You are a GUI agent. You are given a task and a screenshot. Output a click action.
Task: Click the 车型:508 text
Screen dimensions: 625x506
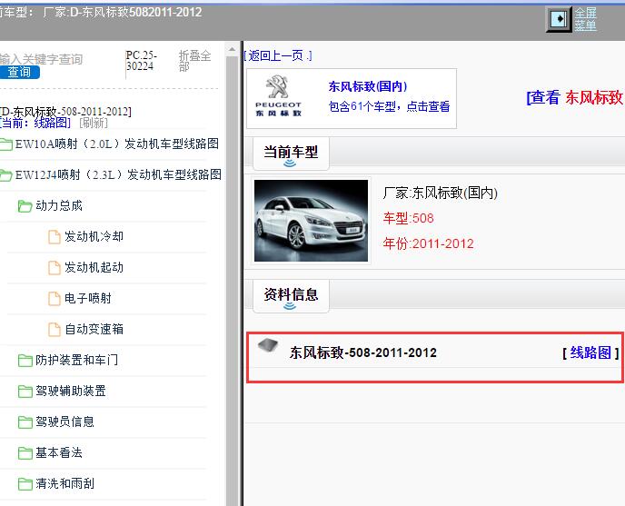pyautogui.click(x=408, y=218)
